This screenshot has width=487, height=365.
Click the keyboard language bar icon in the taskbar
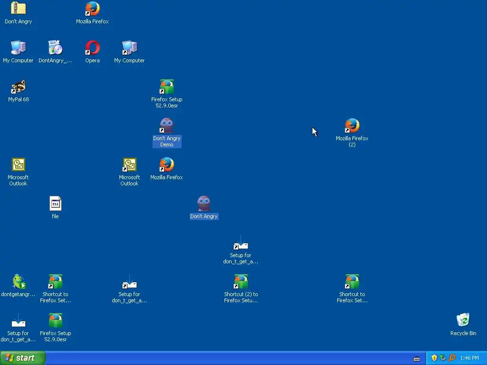tap(417, 359)
